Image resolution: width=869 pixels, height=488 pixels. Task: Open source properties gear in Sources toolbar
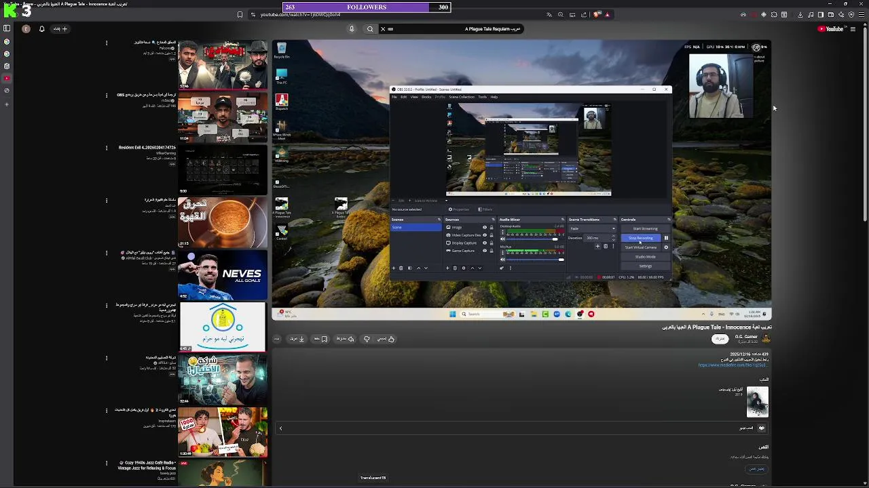pyautogui.click(x=464, y=268)
